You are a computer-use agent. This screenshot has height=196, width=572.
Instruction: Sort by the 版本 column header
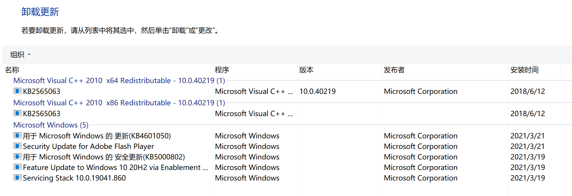340,70
